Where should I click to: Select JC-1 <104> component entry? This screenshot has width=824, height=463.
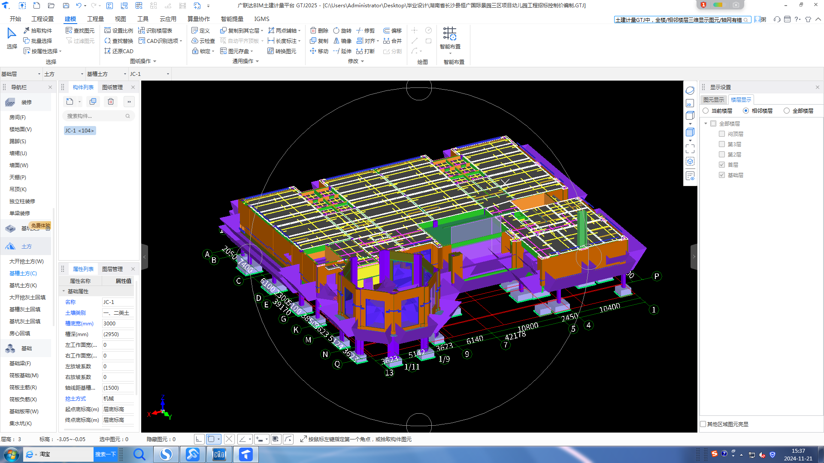coord(80,130)
